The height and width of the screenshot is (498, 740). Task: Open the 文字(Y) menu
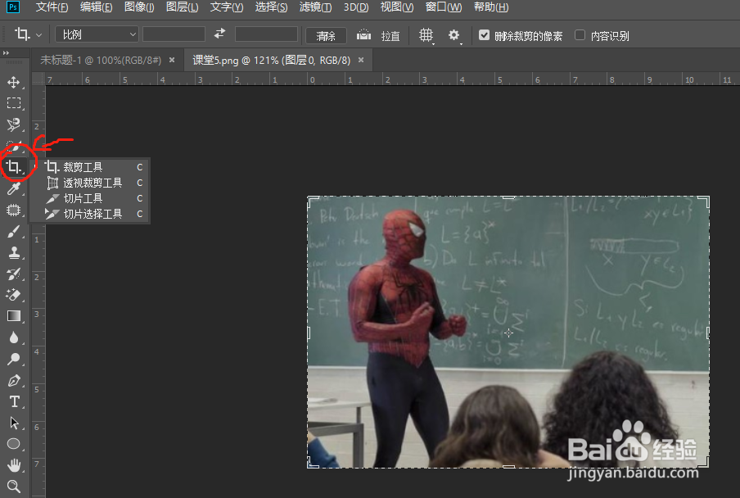(x=227, y=7)
